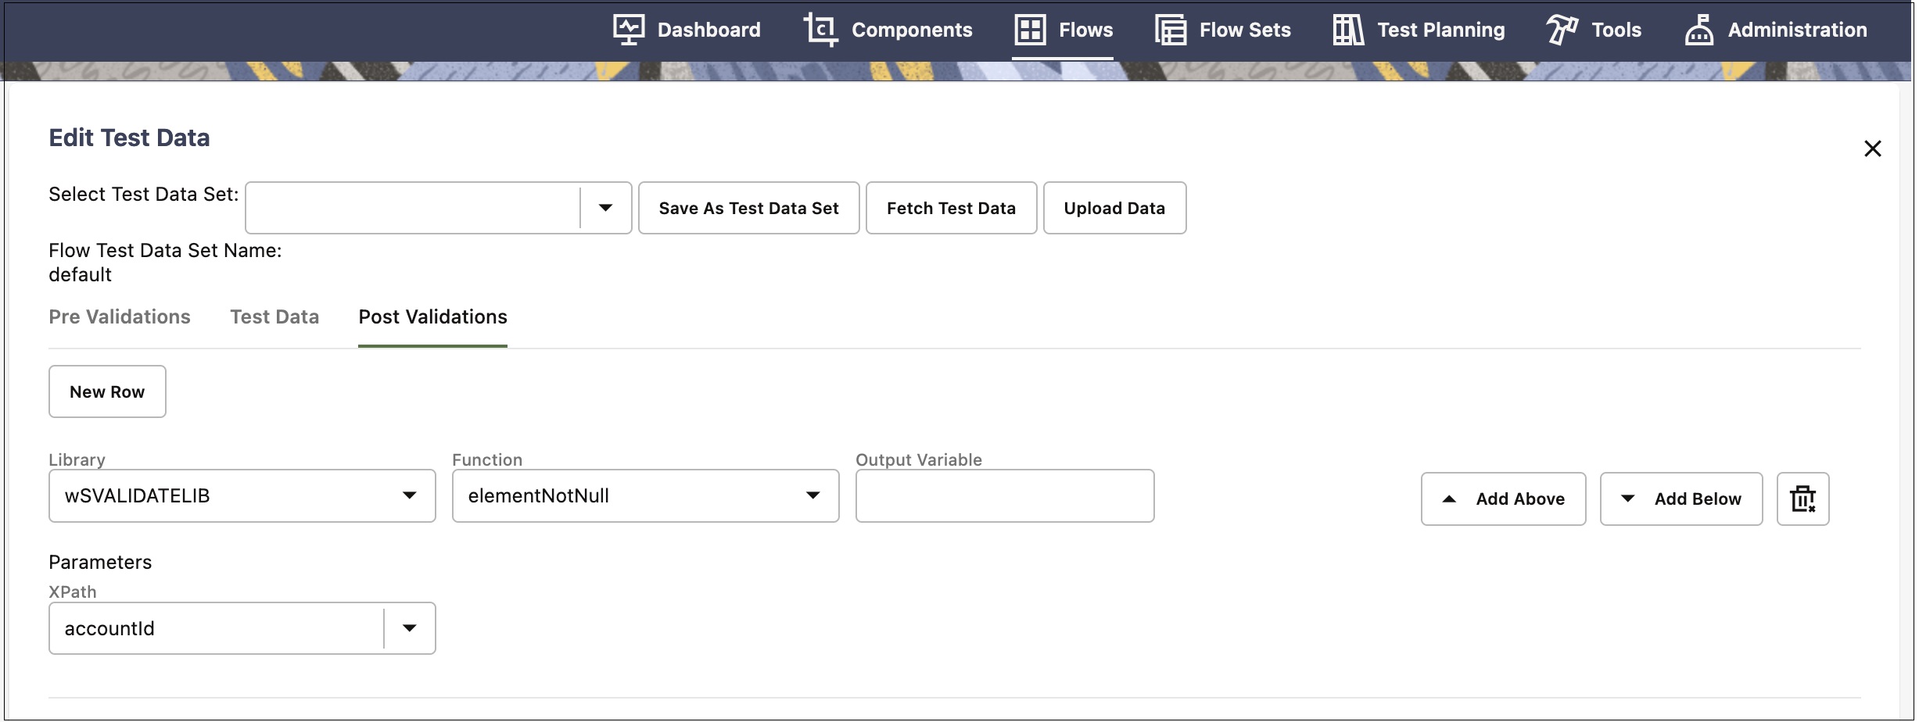Click the Add Below button
This screenshot has height=722, width=1919.
pos(1681,499)
